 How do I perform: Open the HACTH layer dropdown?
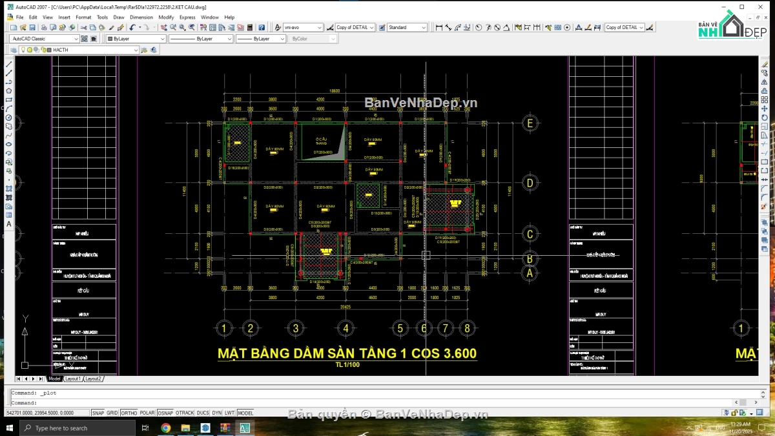point(79,50)
